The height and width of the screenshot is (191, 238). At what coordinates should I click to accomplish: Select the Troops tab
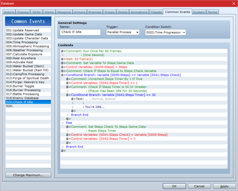coord(109,12)
